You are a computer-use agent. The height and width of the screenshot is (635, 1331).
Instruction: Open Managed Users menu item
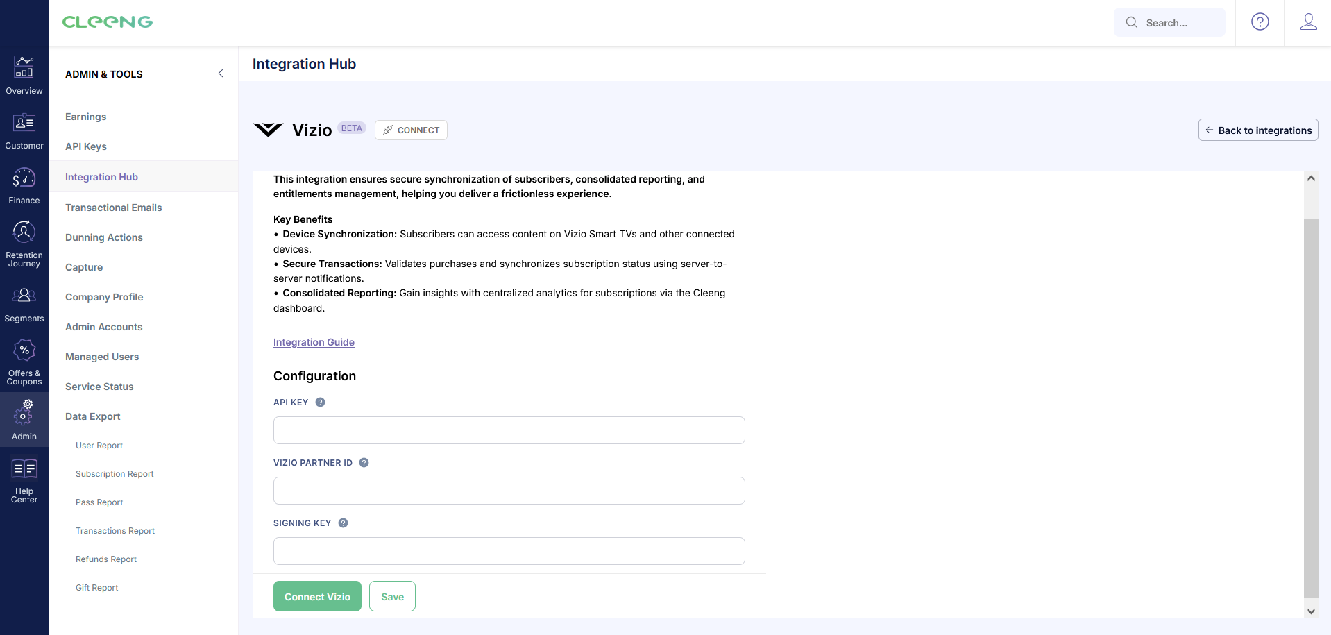pyautogui.click(x=102, y=357)
